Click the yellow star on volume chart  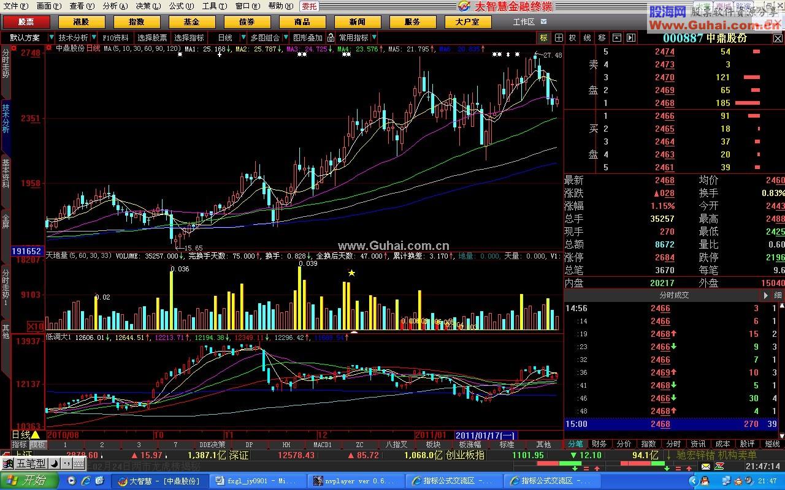[351, 273]
